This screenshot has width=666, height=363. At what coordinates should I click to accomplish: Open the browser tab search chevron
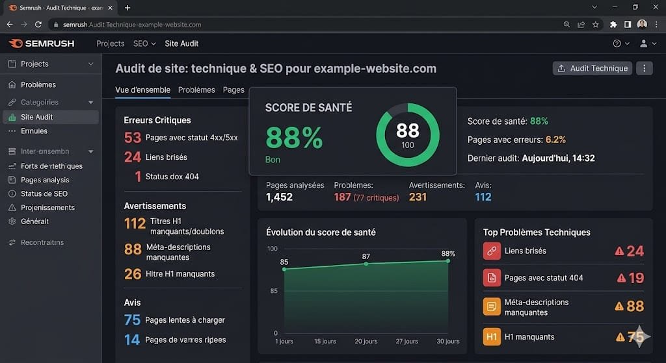594,7
